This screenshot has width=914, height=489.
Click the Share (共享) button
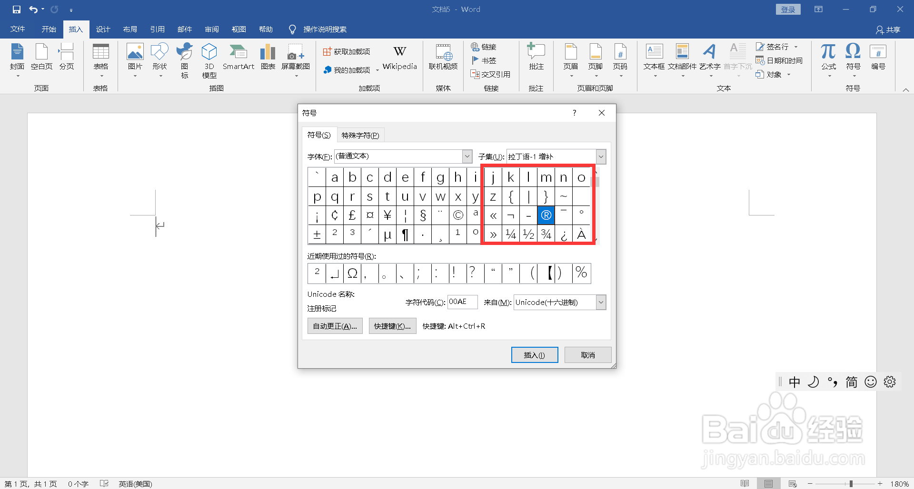click(x=888, y=29)
